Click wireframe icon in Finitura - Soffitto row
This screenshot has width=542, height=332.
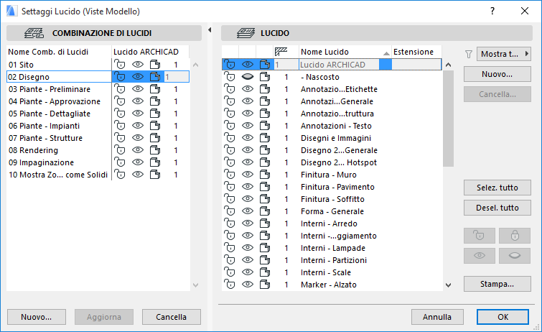point(265,199)
